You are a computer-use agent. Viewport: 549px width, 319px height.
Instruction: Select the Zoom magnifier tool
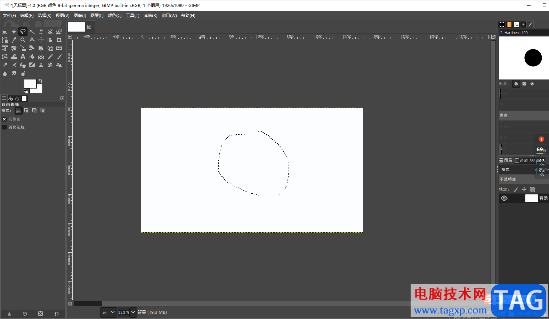(23, 40)
